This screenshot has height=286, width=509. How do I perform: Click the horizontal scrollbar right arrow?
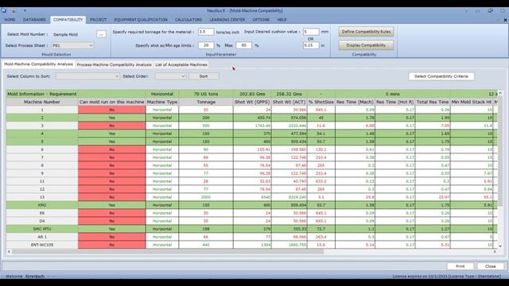point(495,252)
